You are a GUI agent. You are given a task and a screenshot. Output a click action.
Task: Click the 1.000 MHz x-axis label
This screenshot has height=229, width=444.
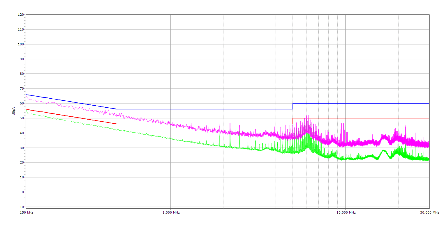pyautogui.click(x=171, y=212)
